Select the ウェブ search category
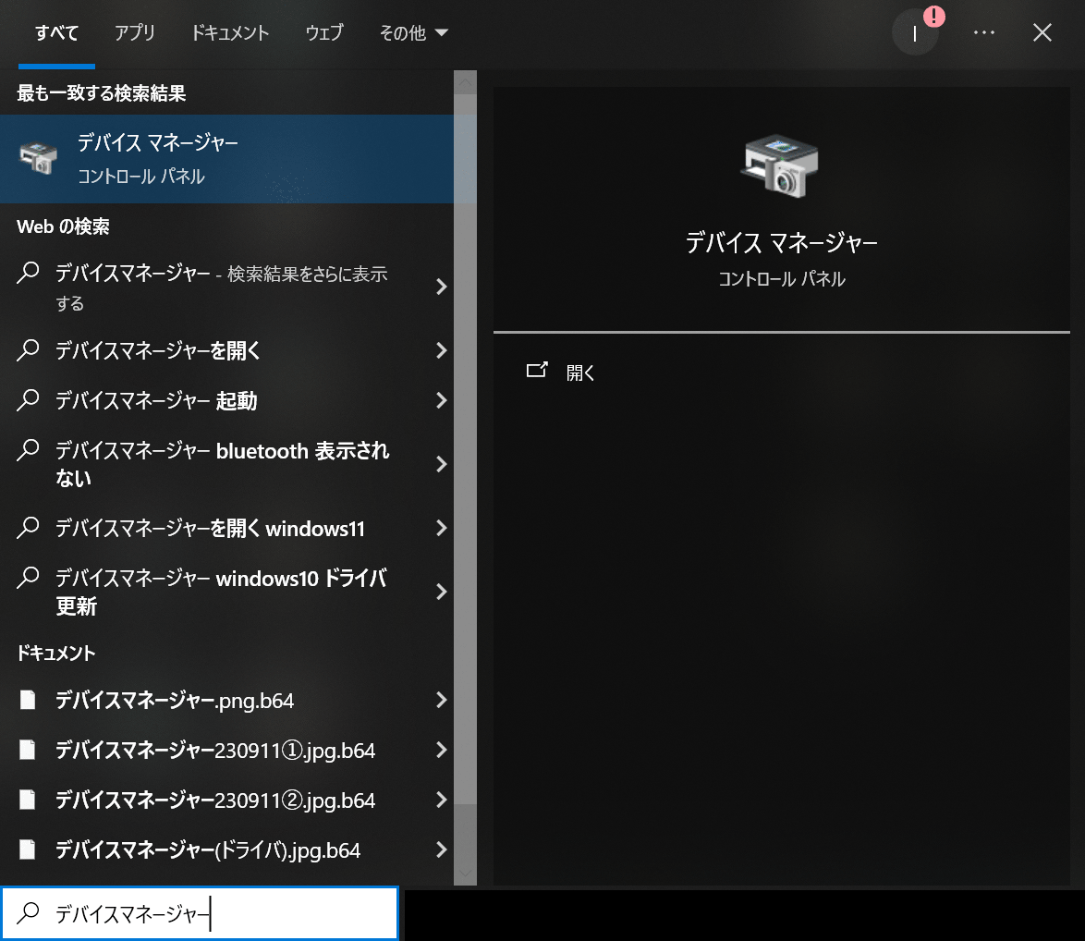Screen dimensions: 1085x941 [323, 31]
